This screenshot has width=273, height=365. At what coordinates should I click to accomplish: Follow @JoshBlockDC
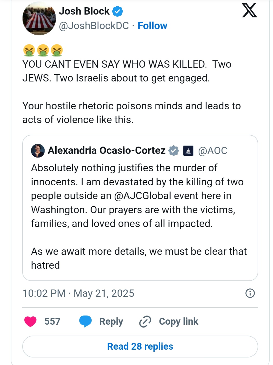(152, 26)
